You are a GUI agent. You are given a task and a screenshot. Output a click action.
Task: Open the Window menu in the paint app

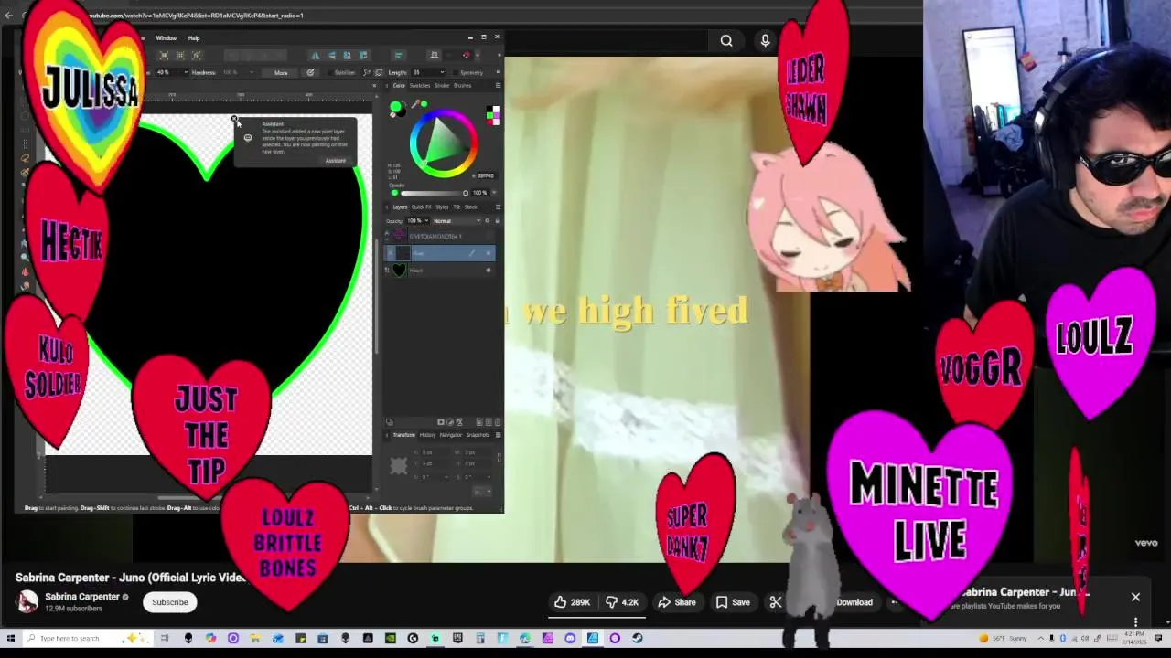(166, 38)
